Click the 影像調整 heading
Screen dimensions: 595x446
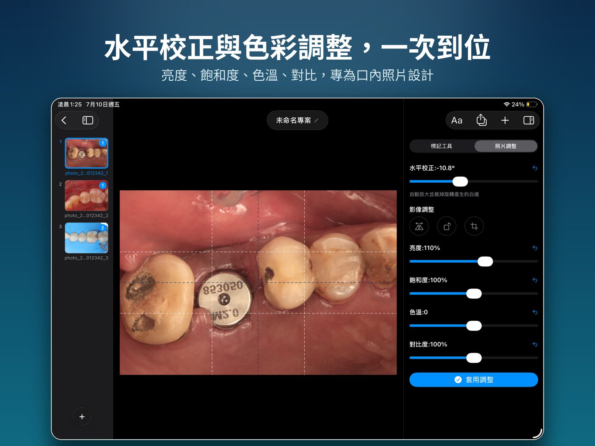point(422,209)
